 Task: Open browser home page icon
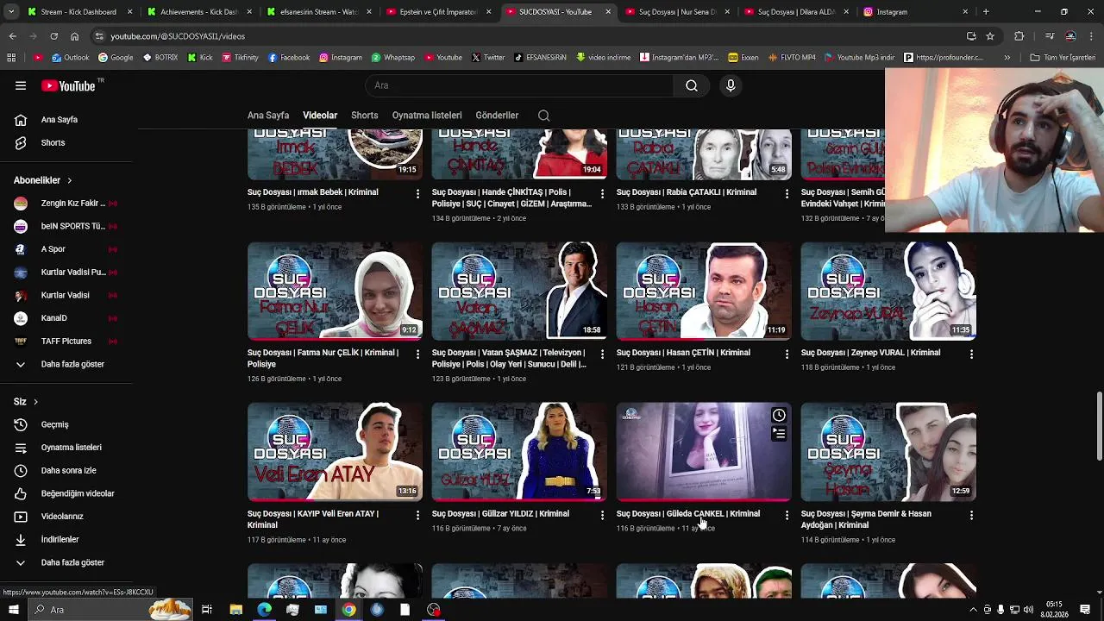click(x=74, y=36)
